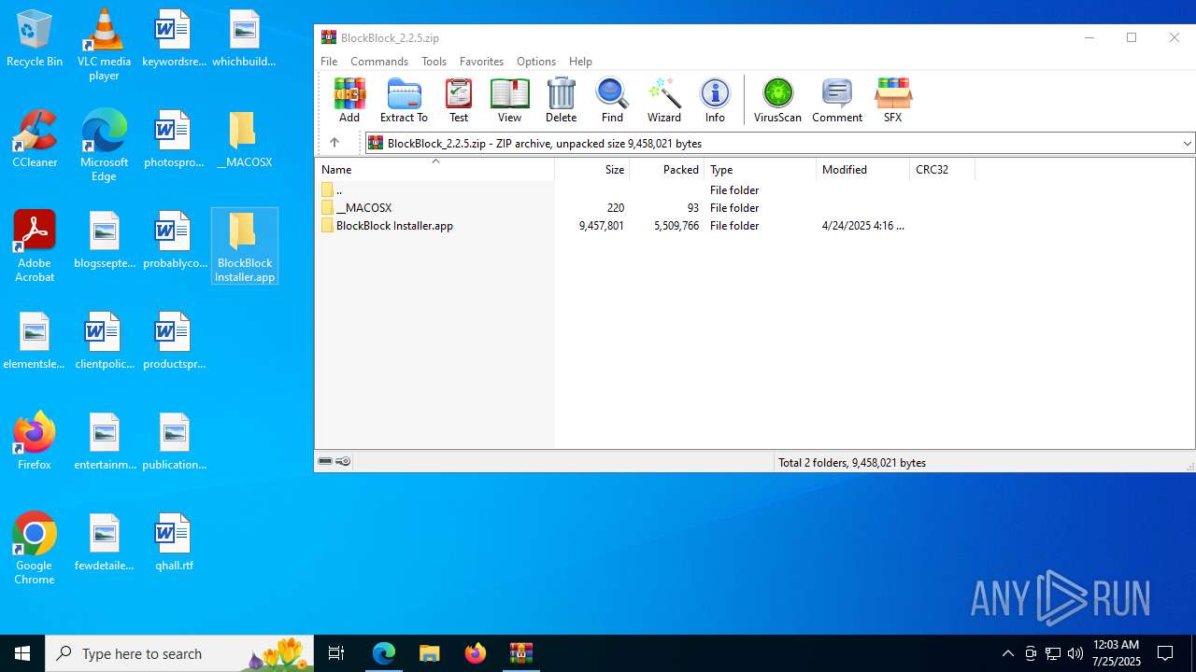Expand the archive path dropdown
The image size is (1196, 672).
[x=1187, y=144]
